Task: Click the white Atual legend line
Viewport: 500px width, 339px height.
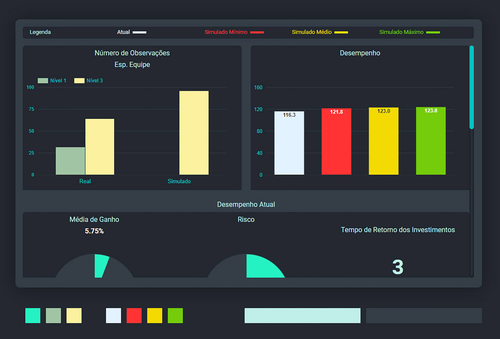Action: point(139,32)
